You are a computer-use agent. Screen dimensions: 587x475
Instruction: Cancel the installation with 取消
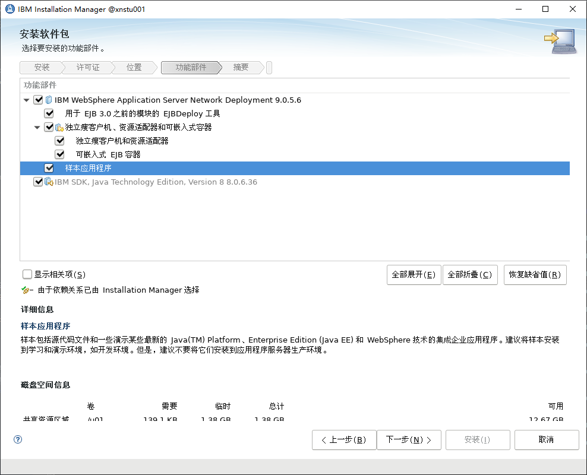tap(547, 440)
